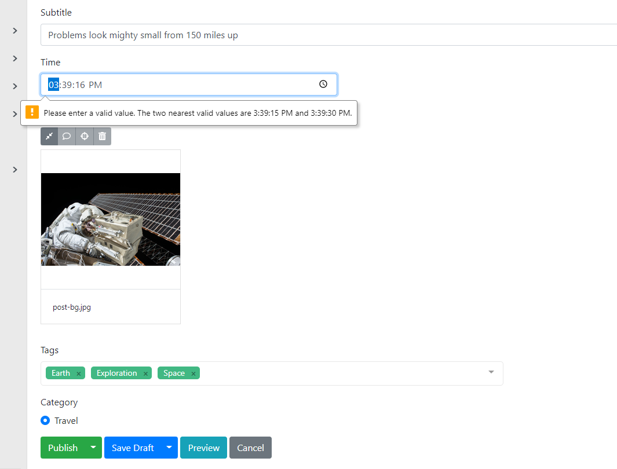The height and width of the screenshot is (469, 617).
Task: Click the Travel category label
Action: (66, 420)
